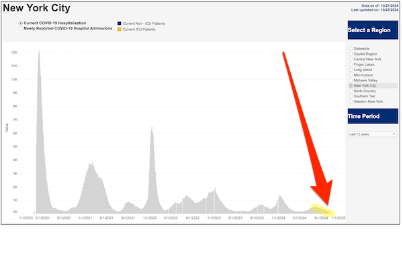The image size is (403, 255).
Task: Click the 12K y-axis label
Action: pyautogui.click(x=14, y=52)
